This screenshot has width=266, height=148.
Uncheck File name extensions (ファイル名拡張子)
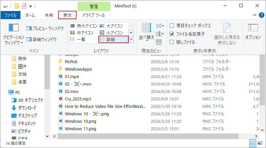coord(187,34)
